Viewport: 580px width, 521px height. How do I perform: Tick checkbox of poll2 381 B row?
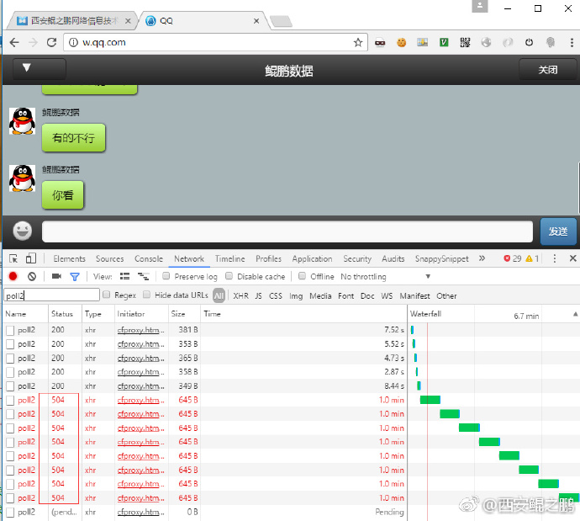click(x=10, y=330)
